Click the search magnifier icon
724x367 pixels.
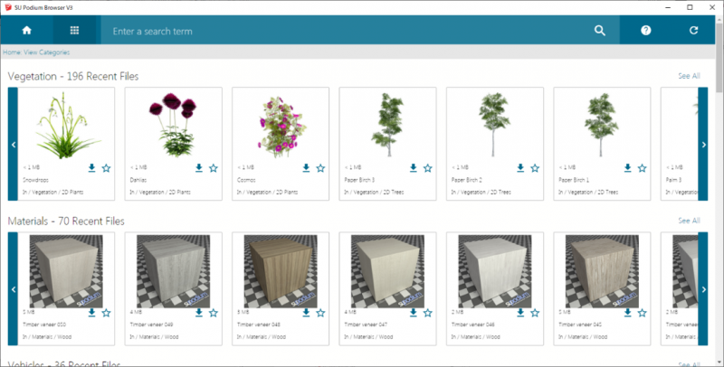pos(599,31)
